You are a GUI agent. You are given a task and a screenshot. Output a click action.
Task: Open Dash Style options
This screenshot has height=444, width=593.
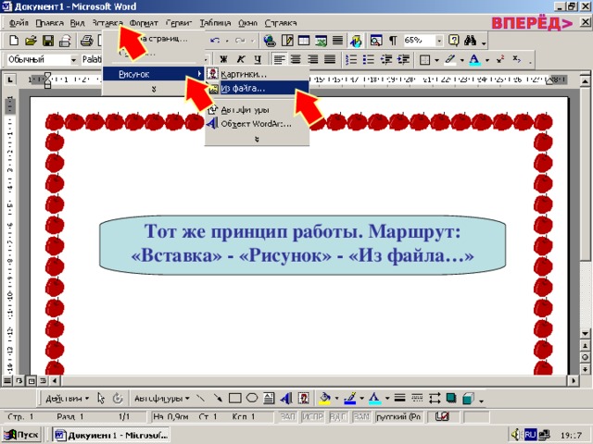(417, 398)
